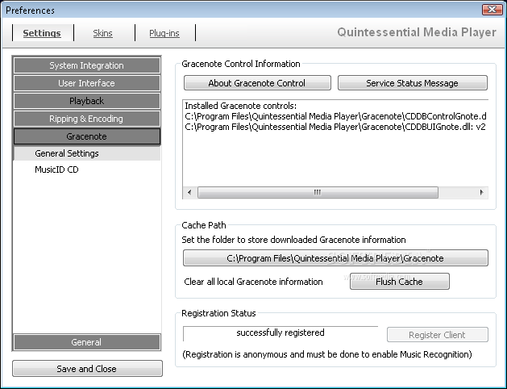Expand the Playback section
The height and width of the screenshot is (389, 507).
(x=87, y=101)
